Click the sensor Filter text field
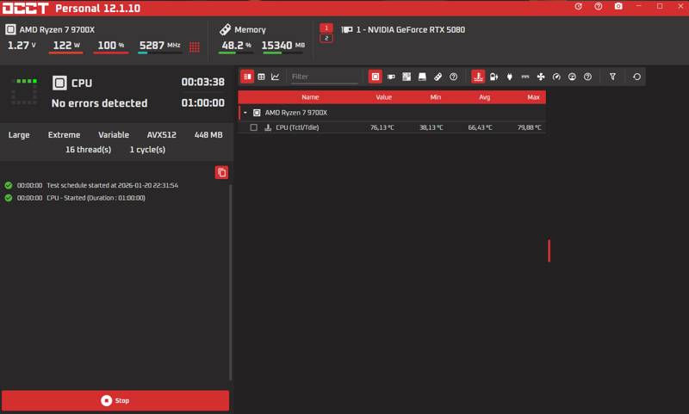The height and width of the screenshot is (414, 689). pos(324,77)
